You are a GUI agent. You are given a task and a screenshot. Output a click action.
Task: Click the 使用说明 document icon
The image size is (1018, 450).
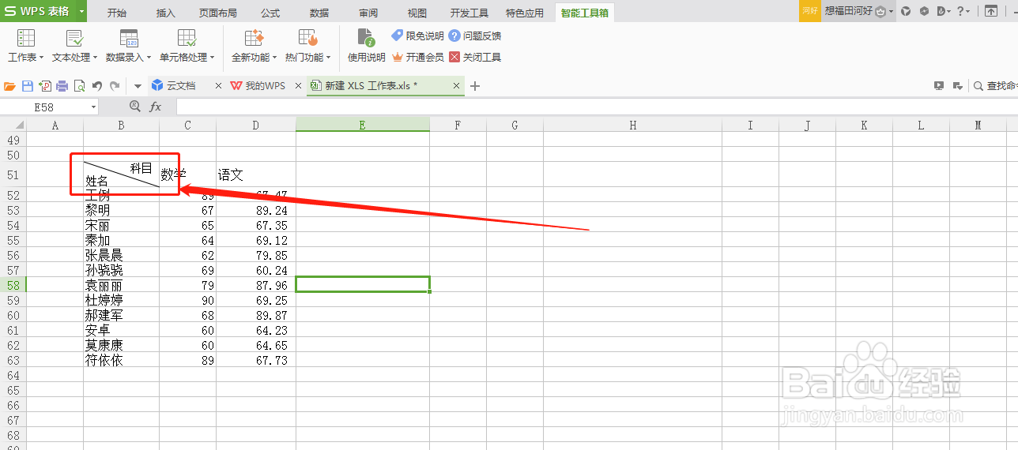click(366, 37)
